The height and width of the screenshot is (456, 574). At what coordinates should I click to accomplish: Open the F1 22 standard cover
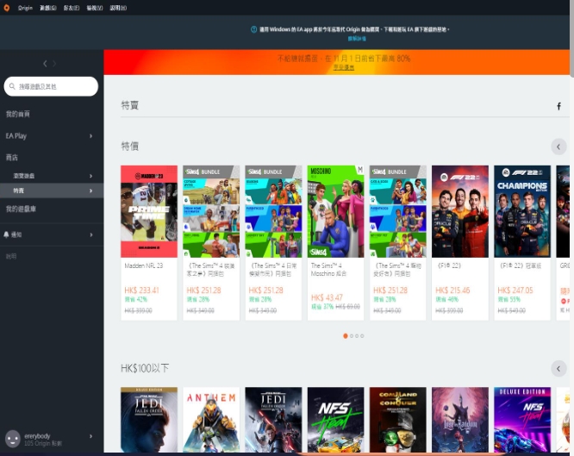460,211
